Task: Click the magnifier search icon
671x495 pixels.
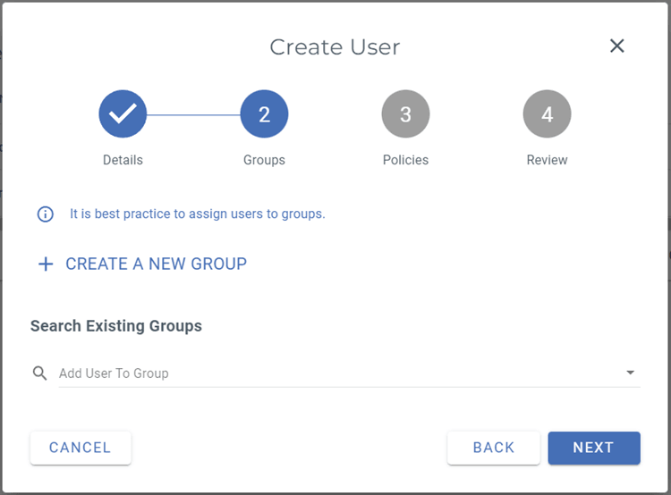Action: 39,373
